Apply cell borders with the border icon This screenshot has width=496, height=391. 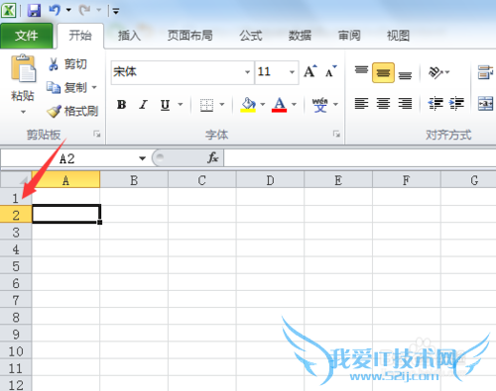pyautogui.click(x=206, y=105)
